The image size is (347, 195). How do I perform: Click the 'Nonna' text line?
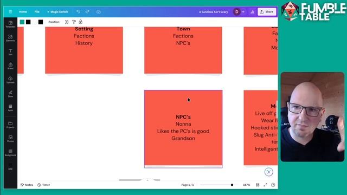coord(183,124)
